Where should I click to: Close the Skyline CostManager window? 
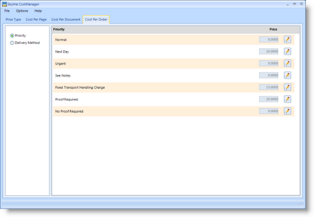pos(301,4)
